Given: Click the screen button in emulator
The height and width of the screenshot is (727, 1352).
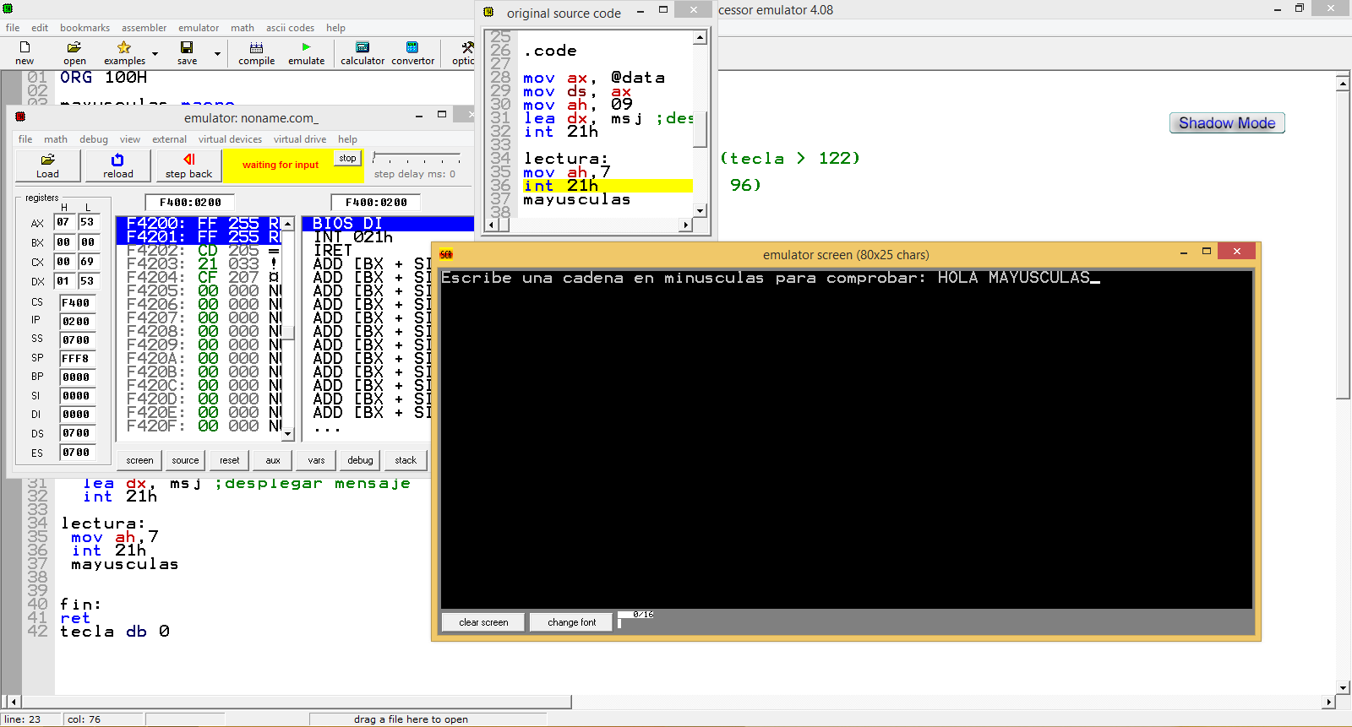Looking at the screenshot, I should (x=139, y=460).
